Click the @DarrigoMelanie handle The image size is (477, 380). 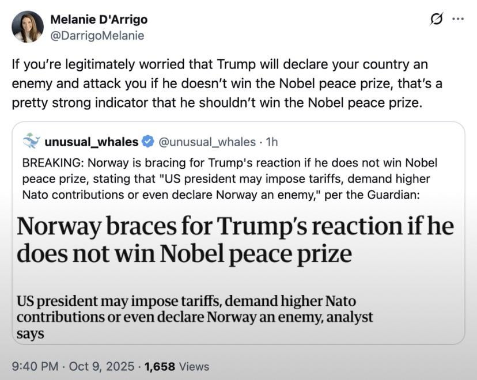click(97, 35)
